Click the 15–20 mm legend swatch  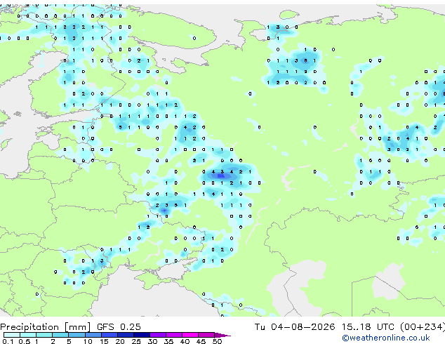tap(109, 335)
